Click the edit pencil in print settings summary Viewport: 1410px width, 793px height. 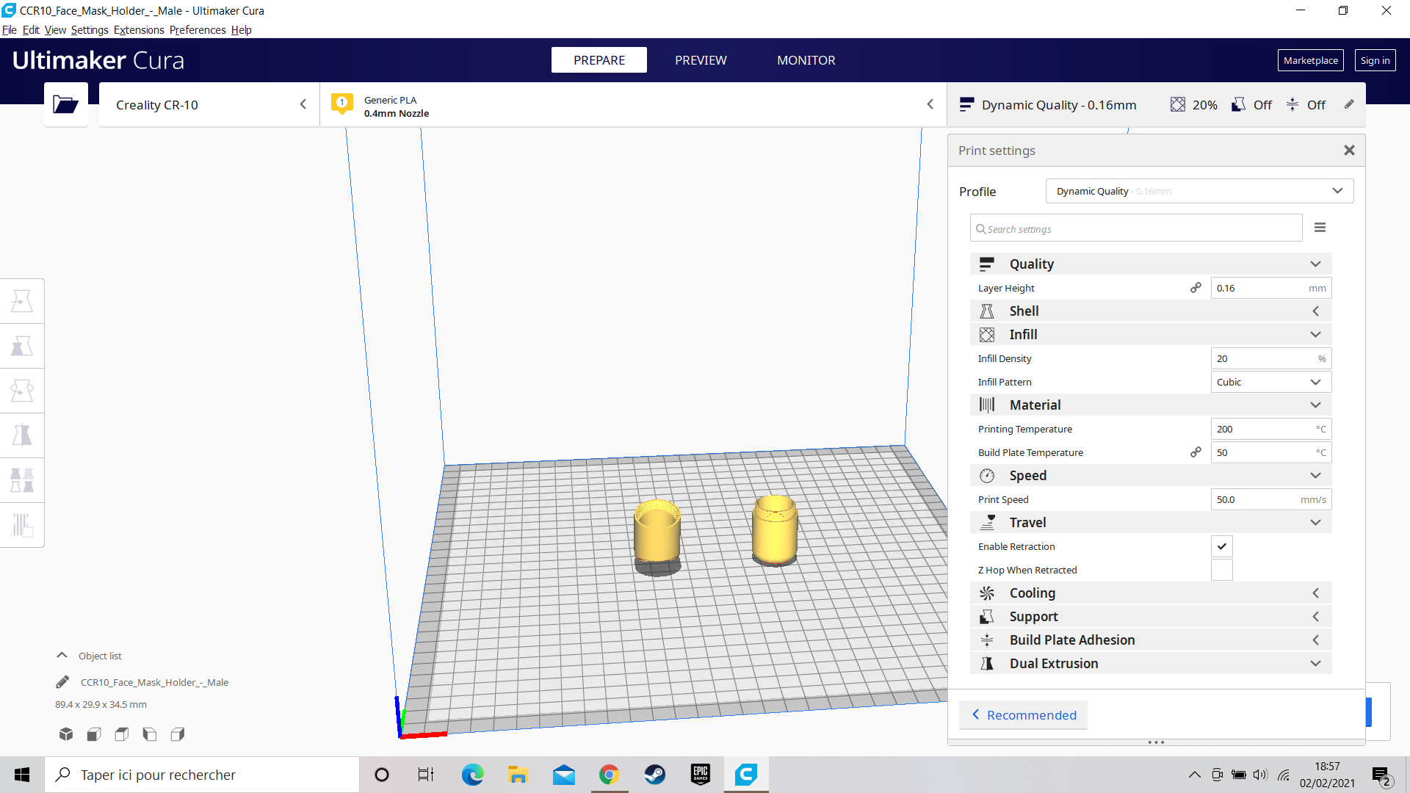click(x=1349, y=104)
